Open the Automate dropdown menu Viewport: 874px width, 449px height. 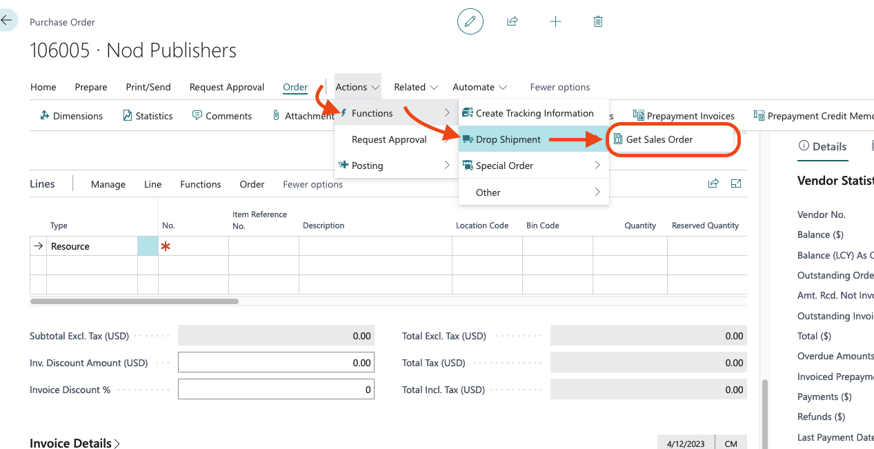coord(480,87)
